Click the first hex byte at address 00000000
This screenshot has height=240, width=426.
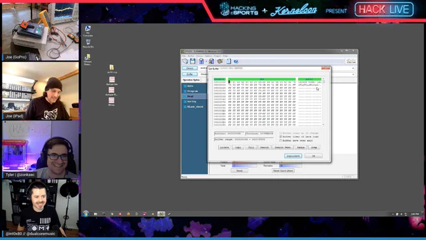click(x=229, y=82)
